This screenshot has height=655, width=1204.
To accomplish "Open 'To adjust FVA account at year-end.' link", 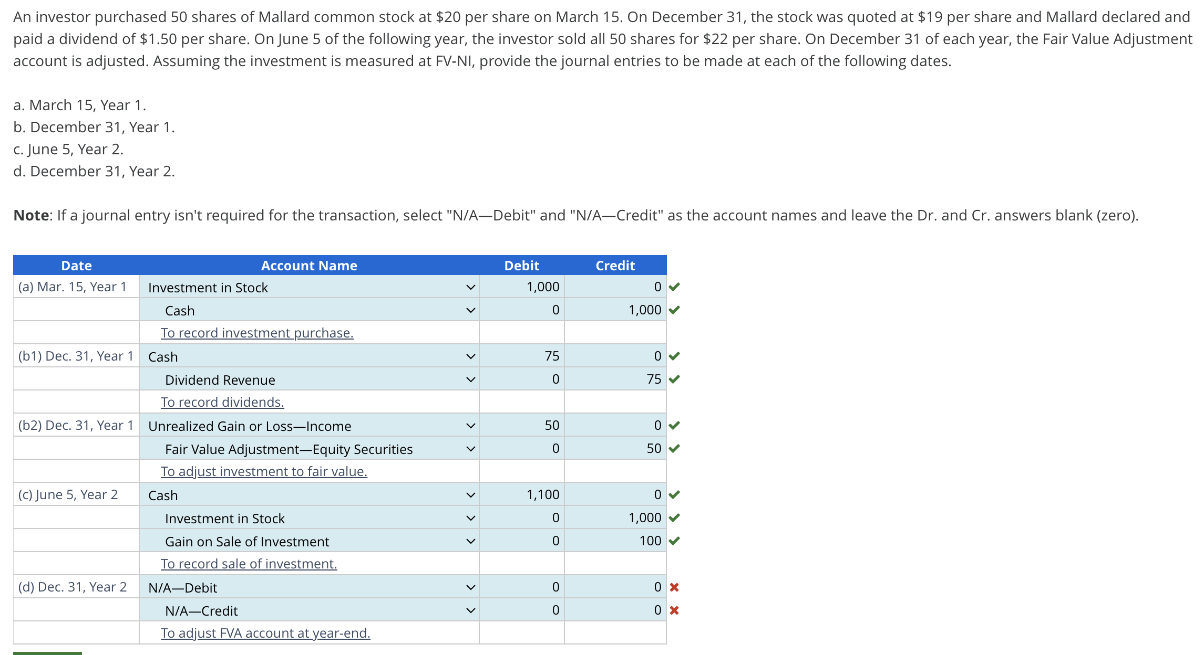I will (265, 633).
